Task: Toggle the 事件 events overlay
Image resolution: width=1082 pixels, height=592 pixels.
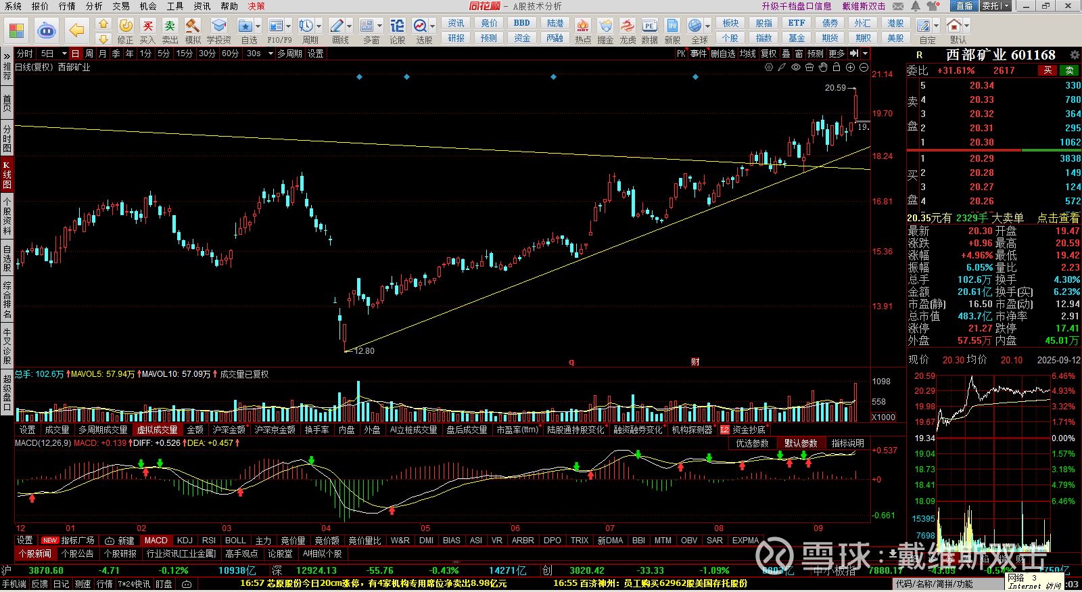Action: point(699,53)
